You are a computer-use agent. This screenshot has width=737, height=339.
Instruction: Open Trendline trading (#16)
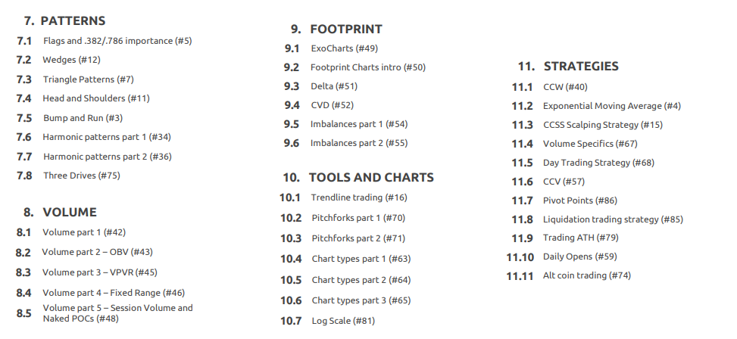coord(359,197)
